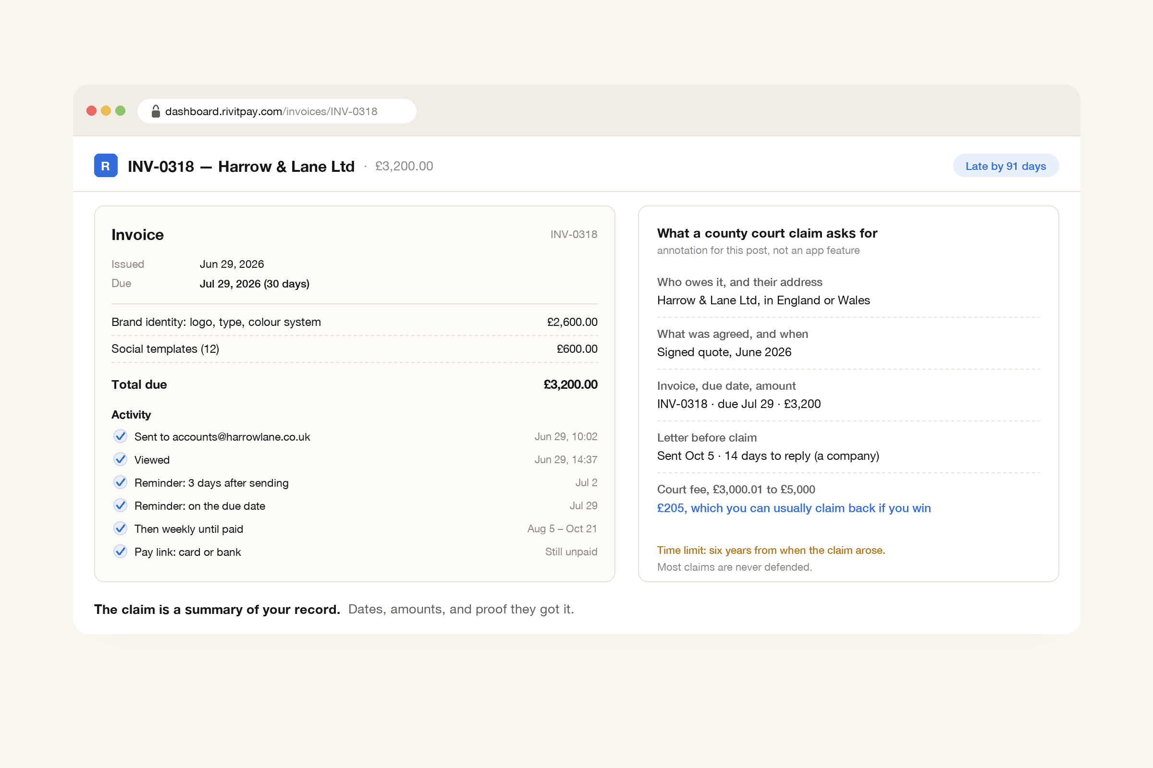Click check icon for 'Reminder: on the due date'
Viewport: 1153px width, 768px height.
120,505
